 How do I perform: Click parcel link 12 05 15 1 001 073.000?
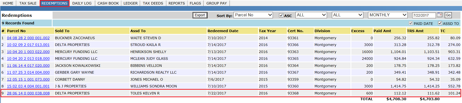pos(28,79)
